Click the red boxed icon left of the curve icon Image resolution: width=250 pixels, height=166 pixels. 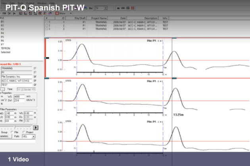[40, 13]
